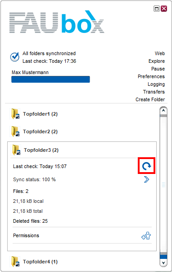Click the Topfolder1 folder icon
172x272 pixels.
15,114
